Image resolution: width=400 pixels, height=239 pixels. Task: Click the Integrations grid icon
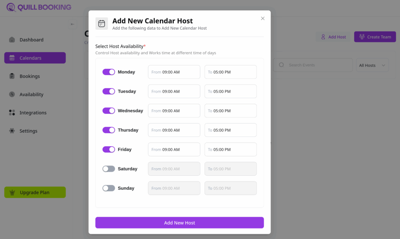coord(12,113)
